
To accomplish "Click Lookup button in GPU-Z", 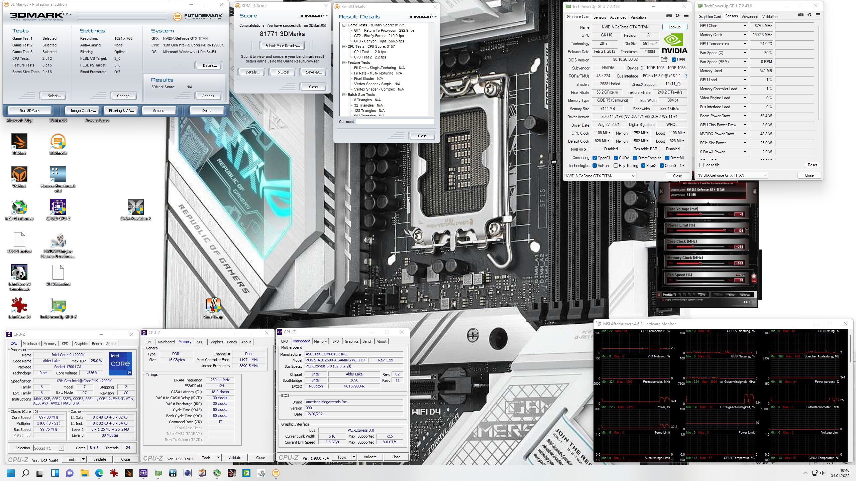I will tap(674, 27).
